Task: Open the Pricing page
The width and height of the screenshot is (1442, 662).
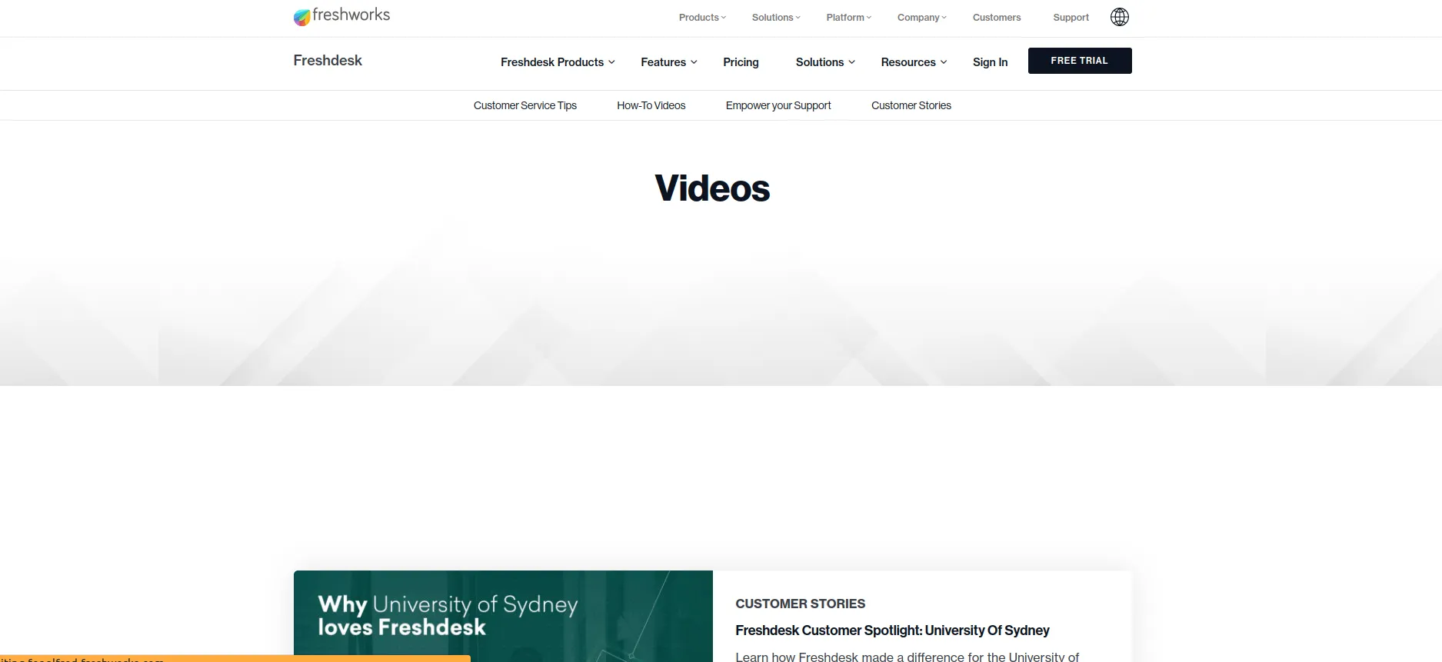Action: tap(741, 62)
